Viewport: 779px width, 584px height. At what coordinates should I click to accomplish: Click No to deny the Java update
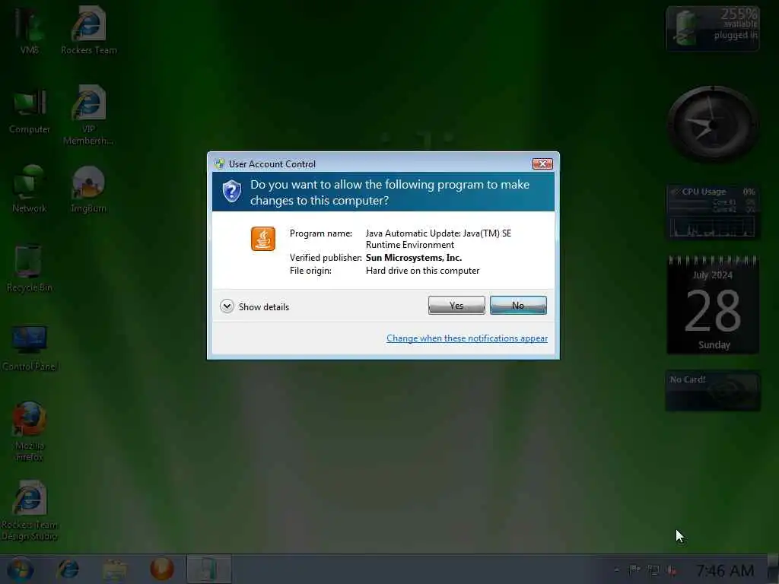(x=518, y=306)
